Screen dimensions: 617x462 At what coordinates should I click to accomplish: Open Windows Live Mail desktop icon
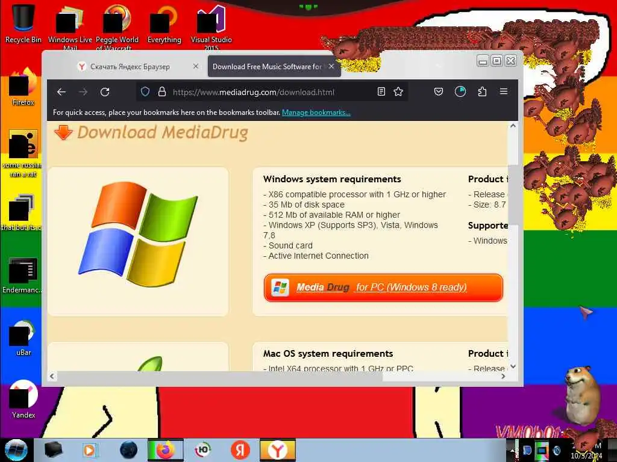pos(70,26)
